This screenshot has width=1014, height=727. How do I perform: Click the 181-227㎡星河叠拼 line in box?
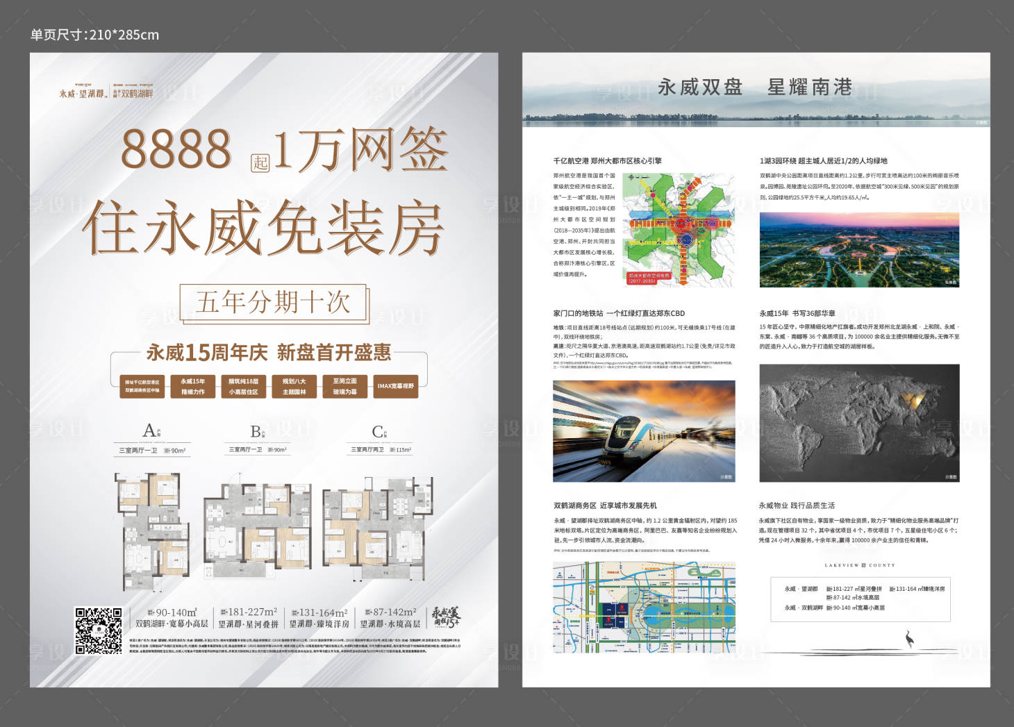coord(854,589)
